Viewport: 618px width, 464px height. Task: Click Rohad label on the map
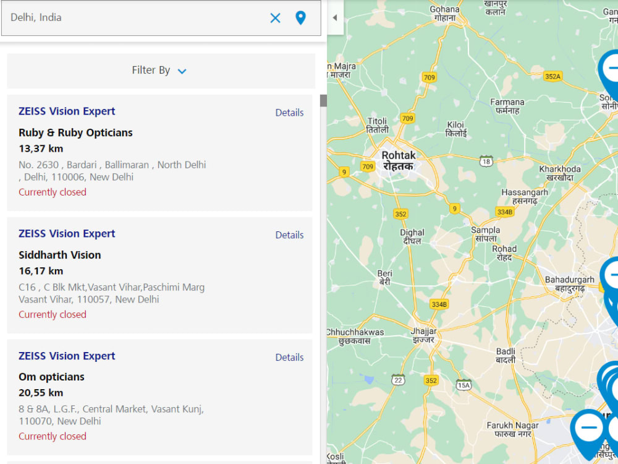[504, 253]
